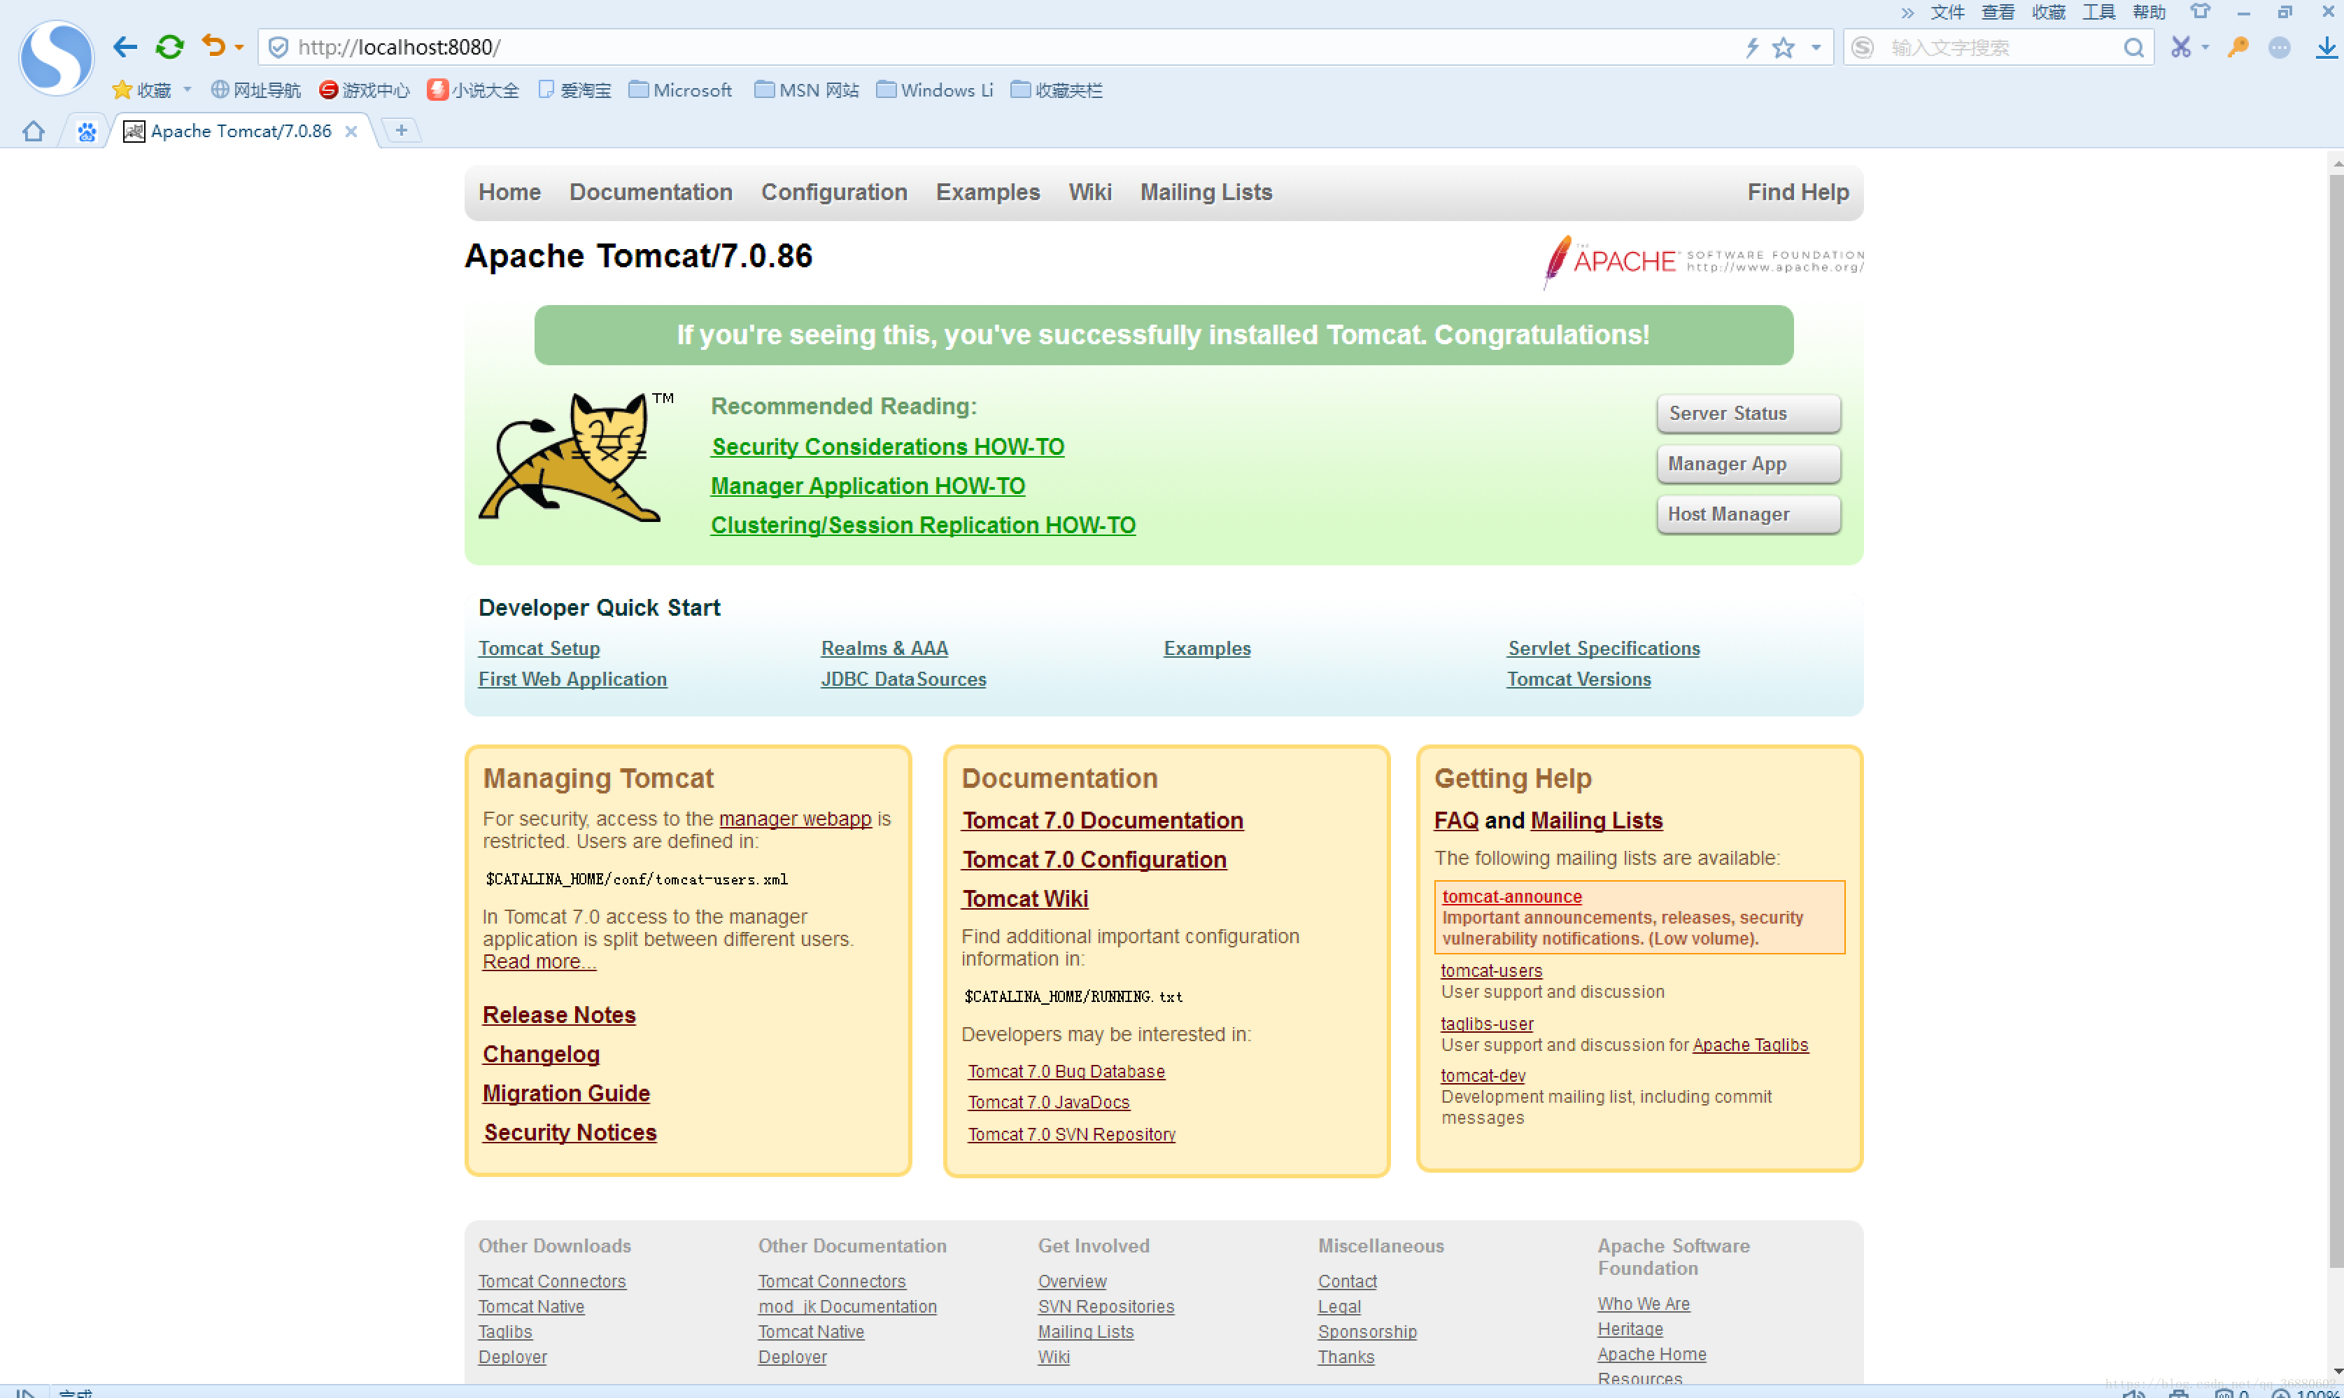Open the Release Notes link
The width and height of the screenshot is (2344, 1398).
(559, 1015)
